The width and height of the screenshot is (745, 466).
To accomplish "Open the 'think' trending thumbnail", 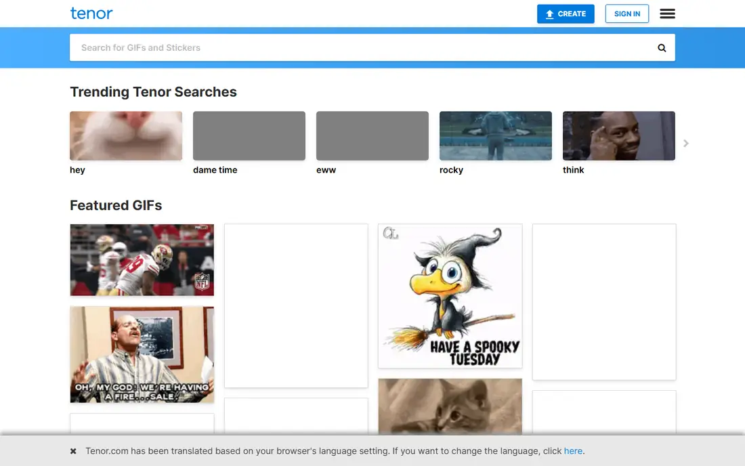I will tap(618, 136).
